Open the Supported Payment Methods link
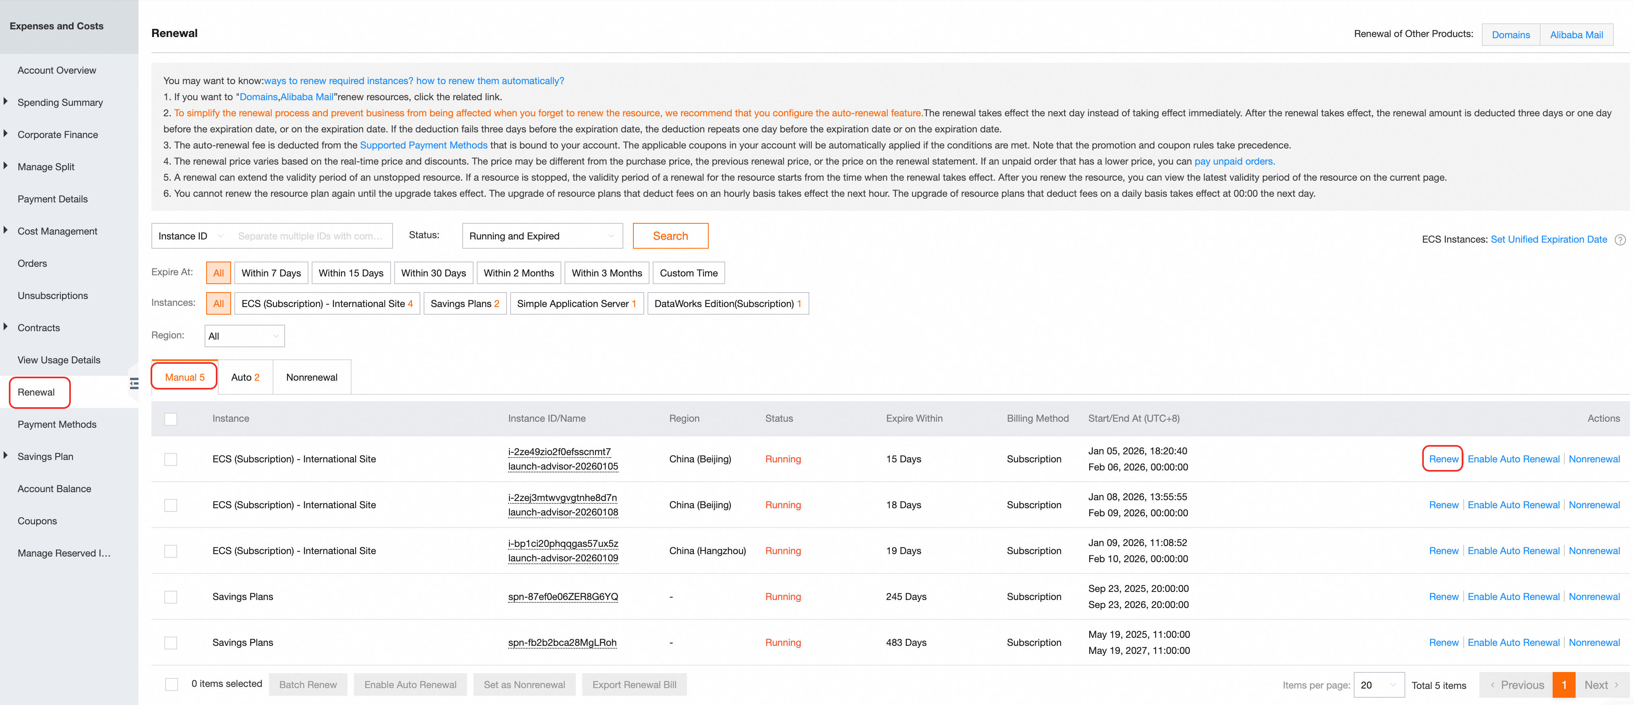Viewport: 1634px width, 705px height. coord(423,145)
